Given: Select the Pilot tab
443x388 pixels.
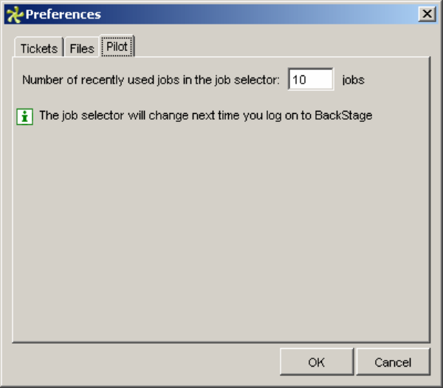Looking at the screenshot, I should coord(117,47).
